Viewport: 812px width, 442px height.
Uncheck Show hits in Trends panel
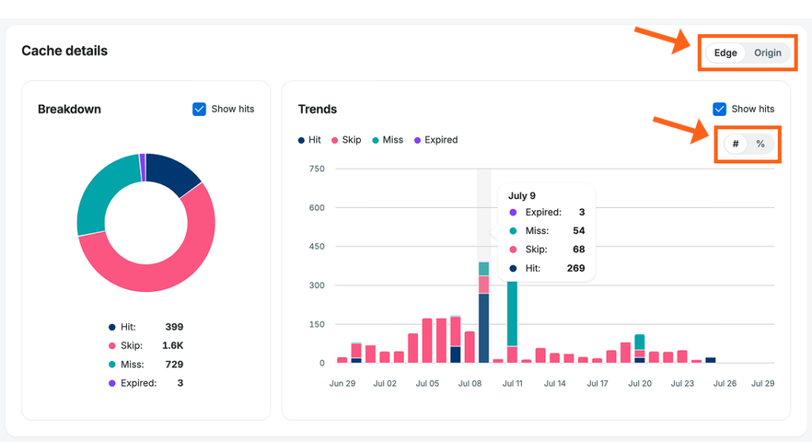(719, 109)
